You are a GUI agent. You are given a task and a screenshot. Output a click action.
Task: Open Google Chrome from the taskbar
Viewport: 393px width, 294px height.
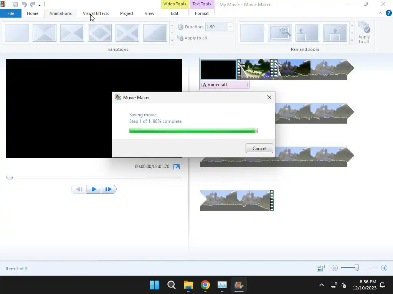click(205, 285)
